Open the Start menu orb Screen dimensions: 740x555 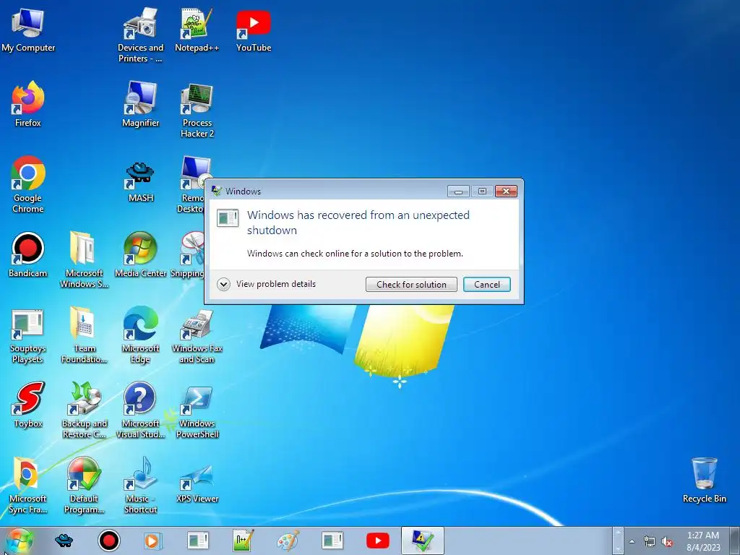point(20,541)
